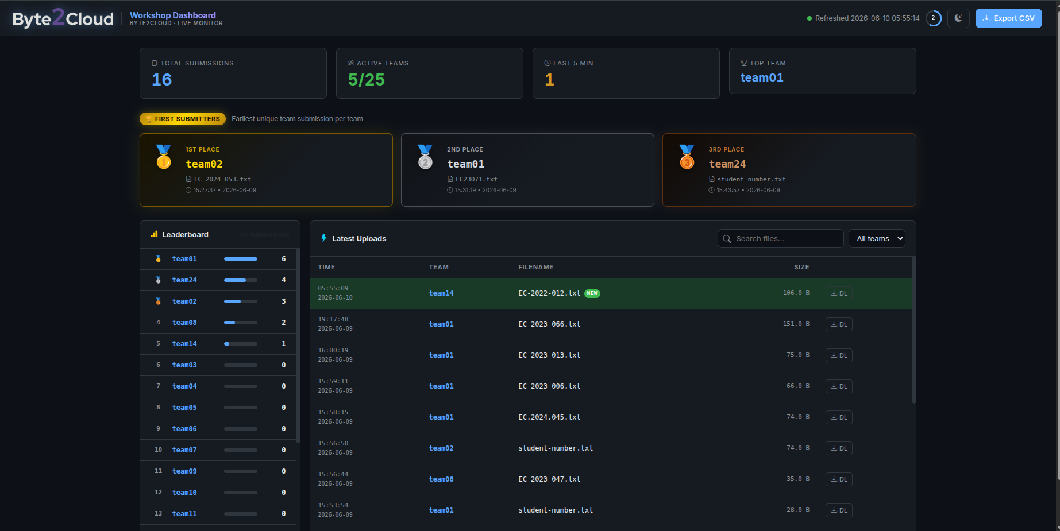Click team01 progress bar in leaderboard
1060x531 pixels.
(241, 259)
